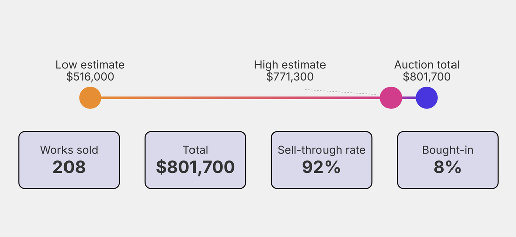516x237 pixels.
Task: Click the $516,000 low estimate value
Action: point(90,77)
